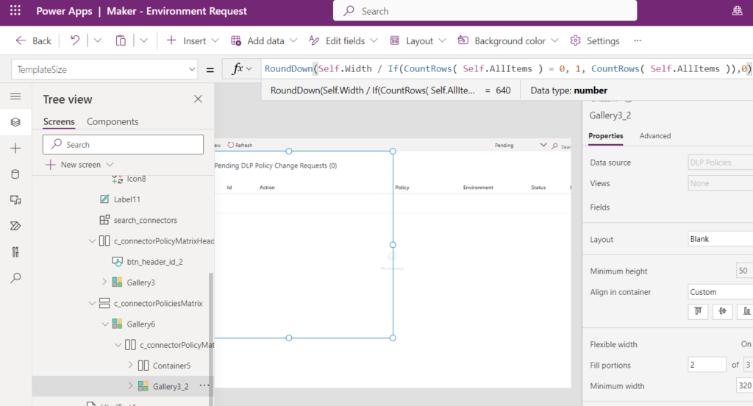Undo the last action
The image size is (753, 406).
click(75, 40)
